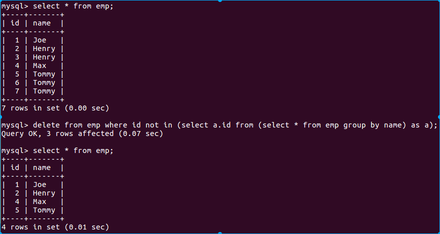Click the Tommy row with id 6
This screenshot has width=440, height=234.
pyautogui.click(x=33, y=83)
